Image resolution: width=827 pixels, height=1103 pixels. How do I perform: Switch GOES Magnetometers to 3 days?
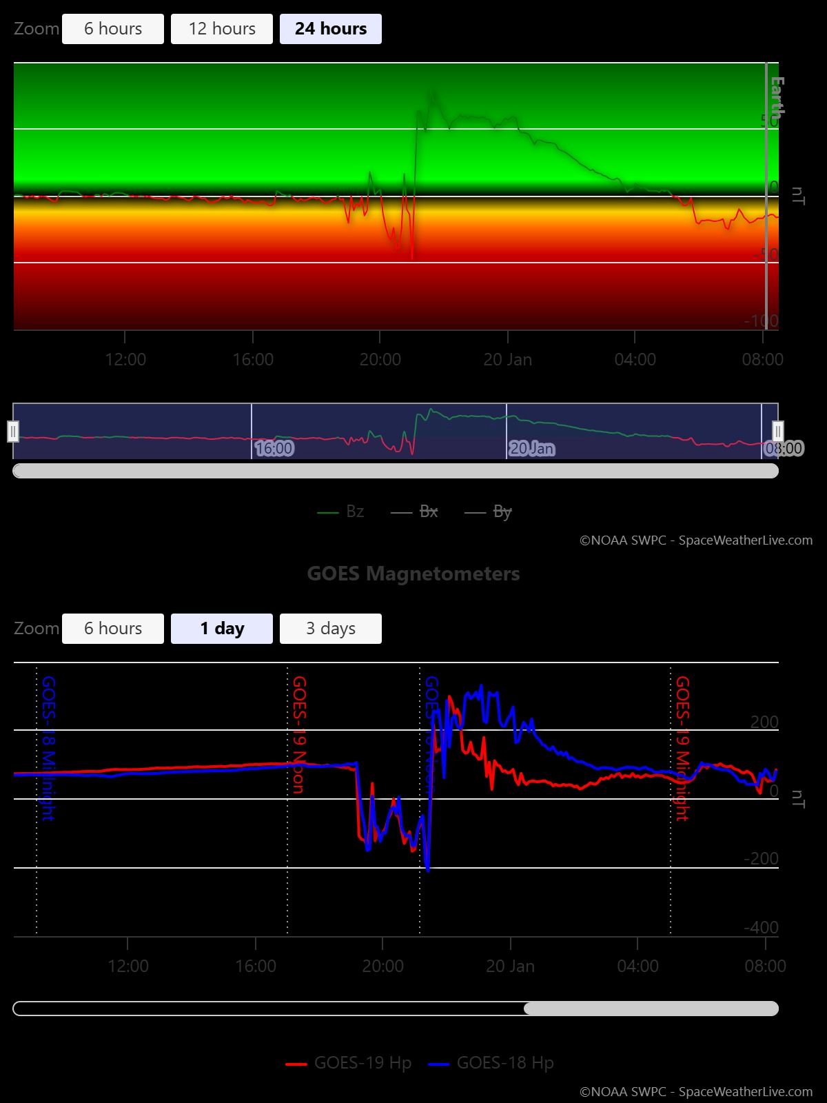click(x=331, y=629)
